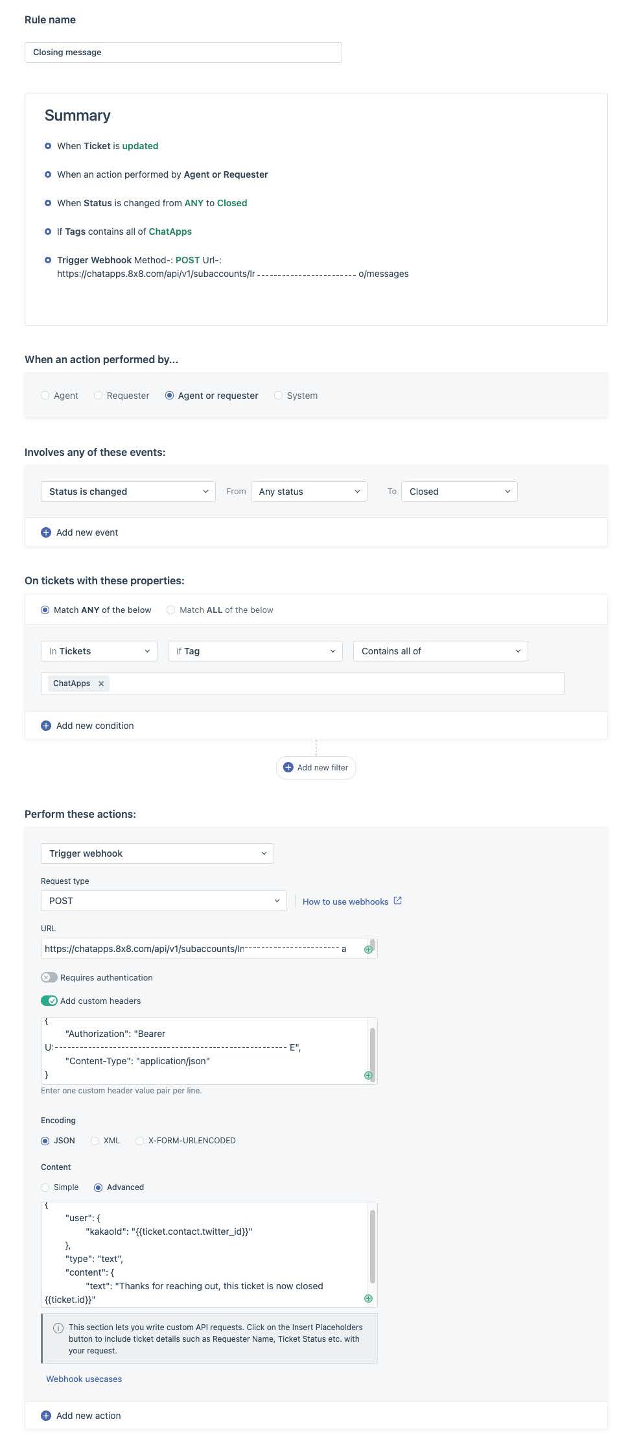Image resolution: width=630 pixels, height=1452 pixels.
Task: Click the placeholder icon in the custom headers box
Action: coord(368,1075)
